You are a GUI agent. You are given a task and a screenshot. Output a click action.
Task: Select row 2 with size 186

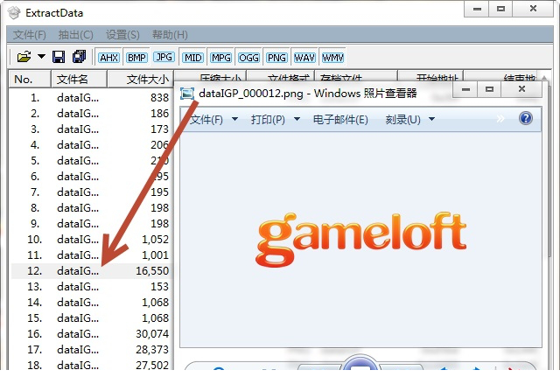pos(91,113)
